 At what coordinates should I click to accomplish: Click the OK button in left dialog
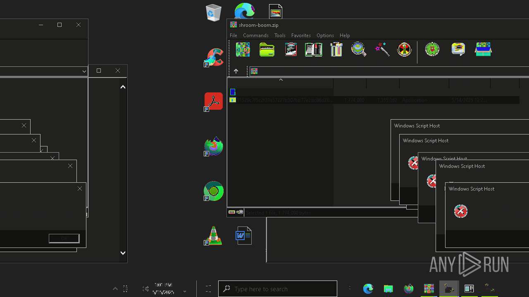click(x=64, y=238)
